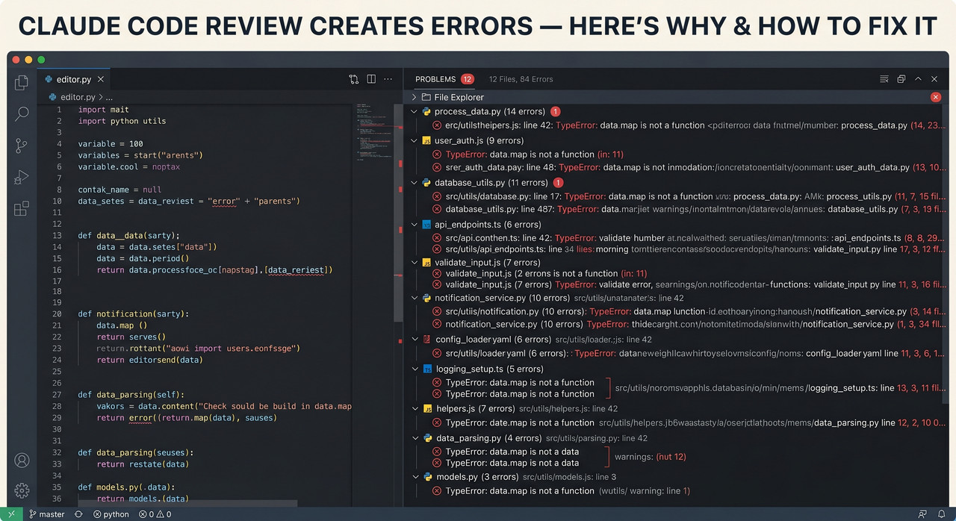Screen dimensions: 956x521
Task: Click the breadcrumb ellipsis after editor.py
Action: click(x=109, y=97)
